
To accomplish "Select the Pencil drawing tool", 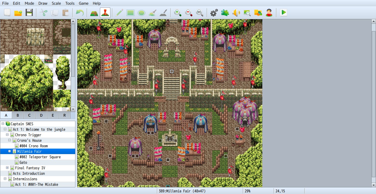I will coord(119,13).
